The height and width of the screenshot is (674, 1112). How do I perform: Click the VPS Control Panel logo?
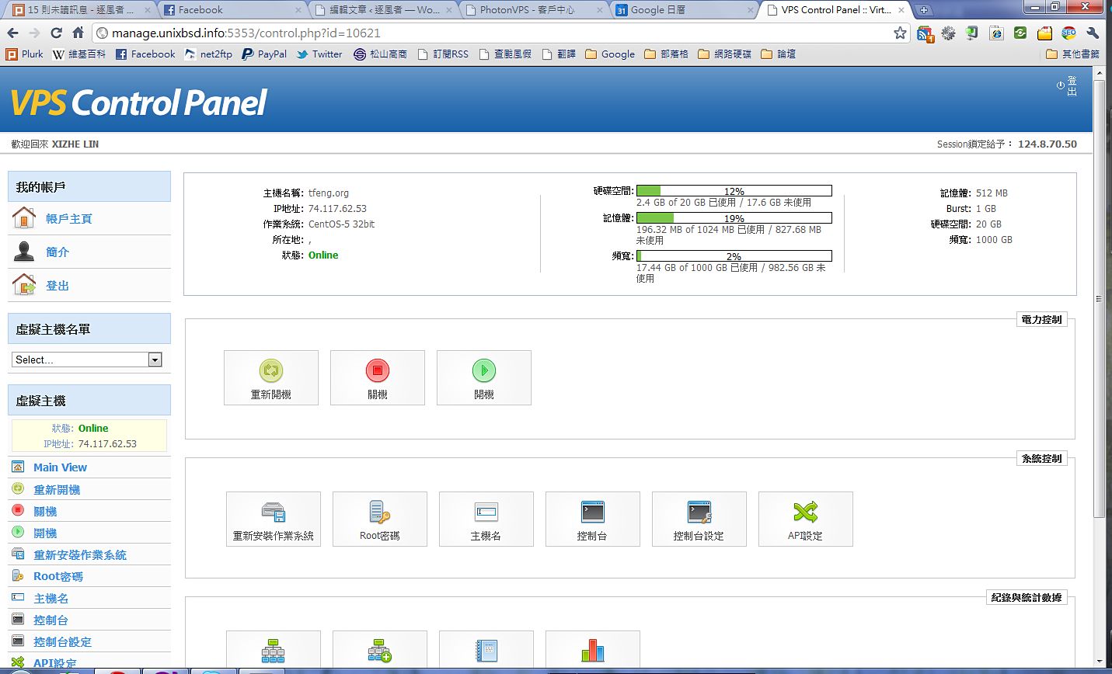coord(138,102)
